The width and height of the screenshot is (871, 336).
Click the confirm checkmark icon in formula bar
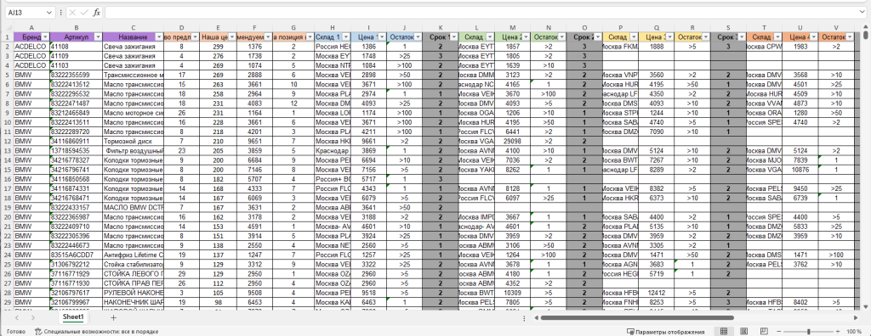click(84, 12)
